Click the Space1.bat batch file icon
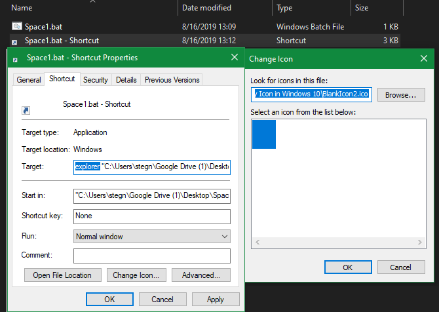 [x=16, y=27]
